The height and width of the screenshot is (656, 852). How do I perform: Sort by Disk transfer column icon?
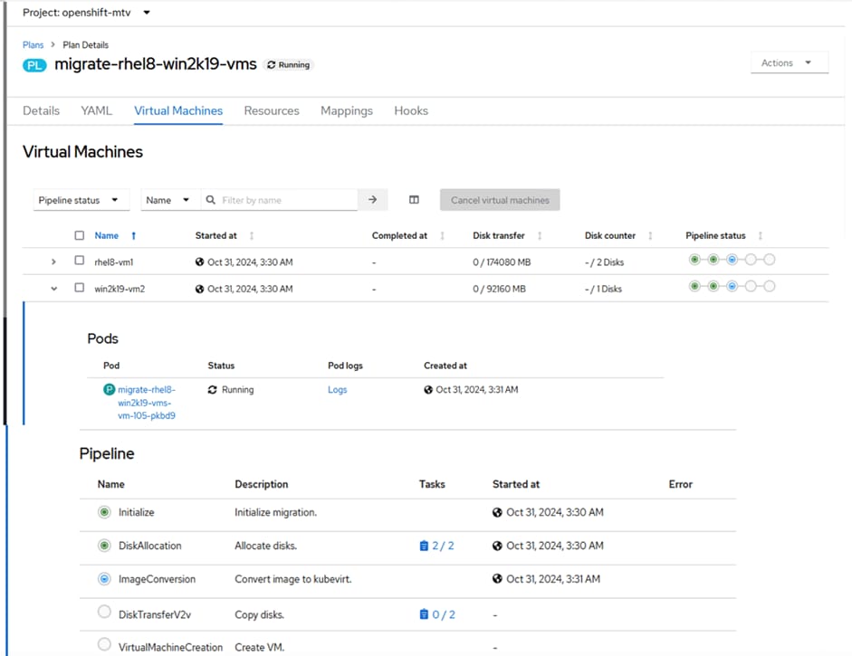(x=540, y=235)
